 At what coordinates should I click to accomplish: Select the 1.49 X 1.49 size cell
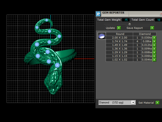pos(119,45)
